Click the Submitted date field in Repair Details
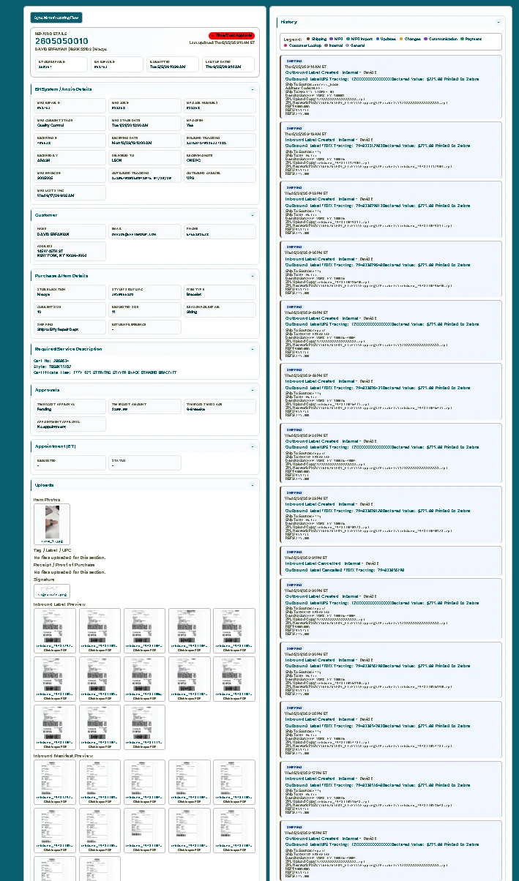This screenshot has width=519, height=881. [174, 64]
